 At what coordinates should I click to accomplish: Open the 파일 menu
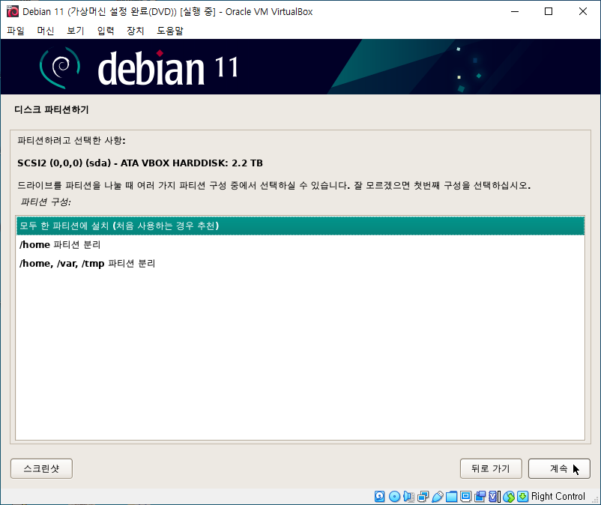coord(16,31)
